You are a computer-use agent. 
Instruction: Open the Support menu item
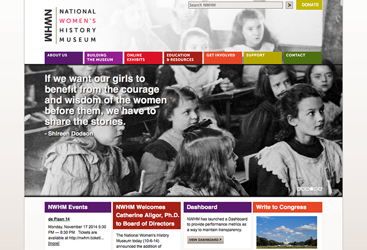click(x=262, y=58)
